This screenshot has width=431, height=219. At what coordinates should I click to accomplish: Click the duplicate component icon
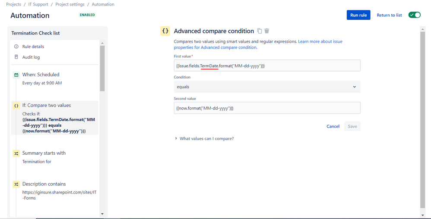(260, 31)
